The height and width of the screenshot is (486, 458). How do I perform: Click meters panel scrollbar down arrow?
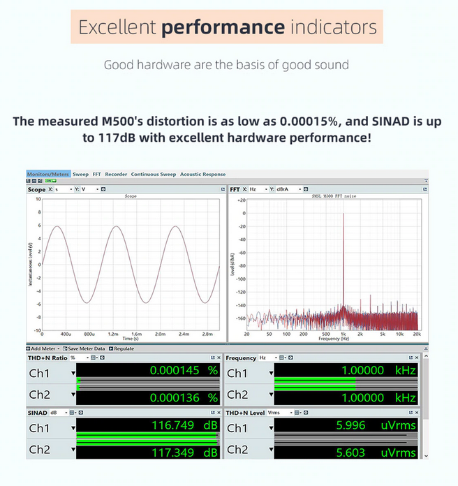click(x=426, y=455)
